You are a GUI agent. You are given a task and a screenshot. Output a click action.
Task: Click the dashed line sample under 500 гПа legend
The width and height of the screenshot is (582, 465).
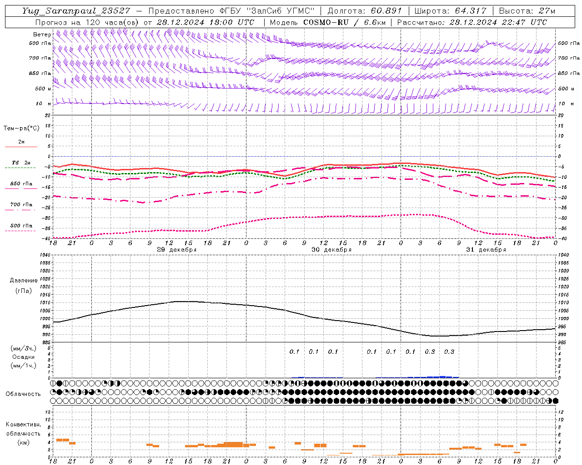point(20,231)
